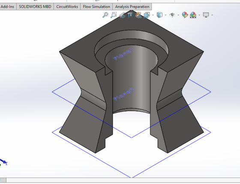Click the View Settings monitor icon
This screenshot has width=240, height=184.
click(206, 15)
